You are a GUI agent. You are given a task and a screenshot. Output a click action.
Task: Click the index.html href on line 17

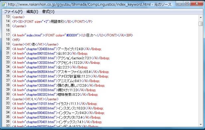point(34,35)
